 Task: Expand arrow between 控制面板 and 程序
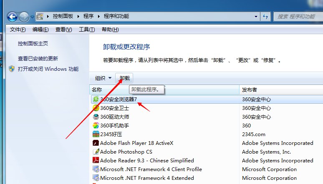click(x=78, y=16)
